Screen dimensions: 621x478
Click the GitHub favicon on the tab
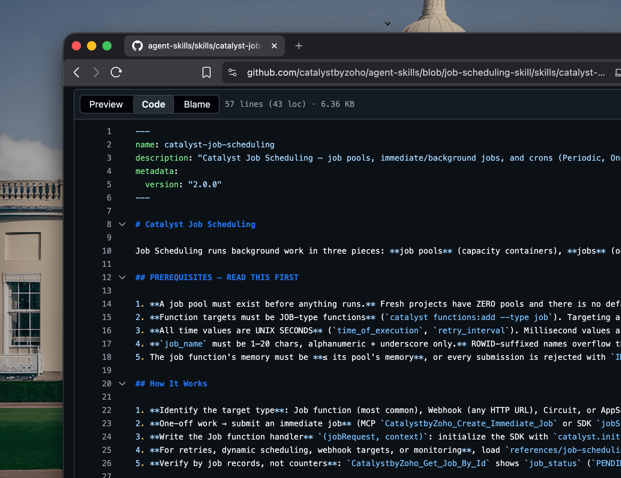click(137, 46)
